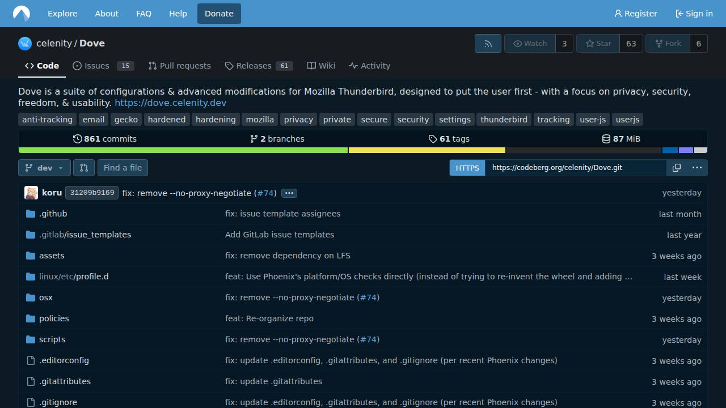Click the .gitattributes file icon
Viewport: 726px width, 408px height.
pos(31,381)
